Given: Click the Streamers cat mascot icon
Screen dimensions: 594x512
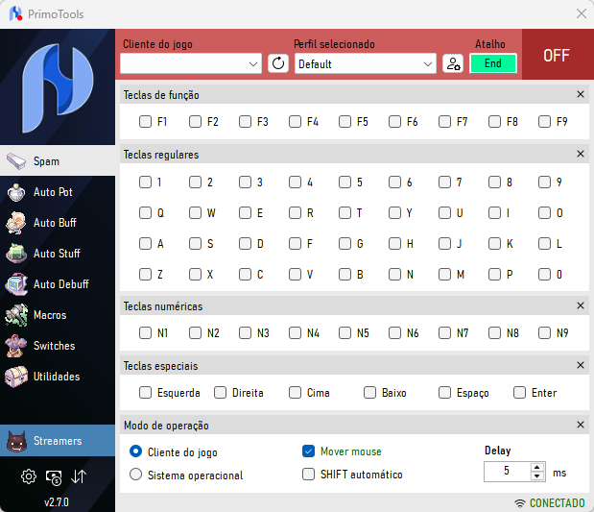Looking at the screenshot, I should pos(16,441).
